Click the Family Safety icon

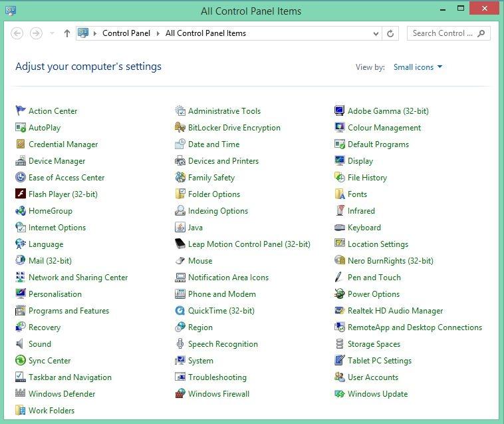click(180, 177)
